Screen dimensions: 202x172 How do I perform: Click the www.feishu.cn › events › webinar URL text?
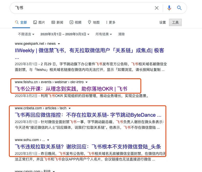(x=49, y=82)
